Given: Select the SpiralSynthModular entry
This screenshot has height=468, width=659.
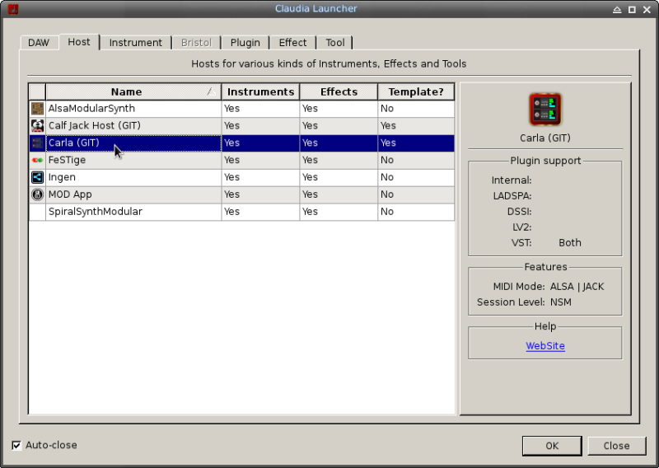Looking at the screenshot, I should coord(95,212).
